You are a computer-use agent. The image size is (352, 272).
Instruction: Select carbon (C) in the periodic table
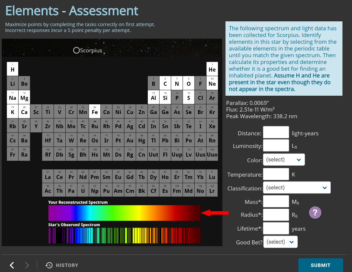165,83
